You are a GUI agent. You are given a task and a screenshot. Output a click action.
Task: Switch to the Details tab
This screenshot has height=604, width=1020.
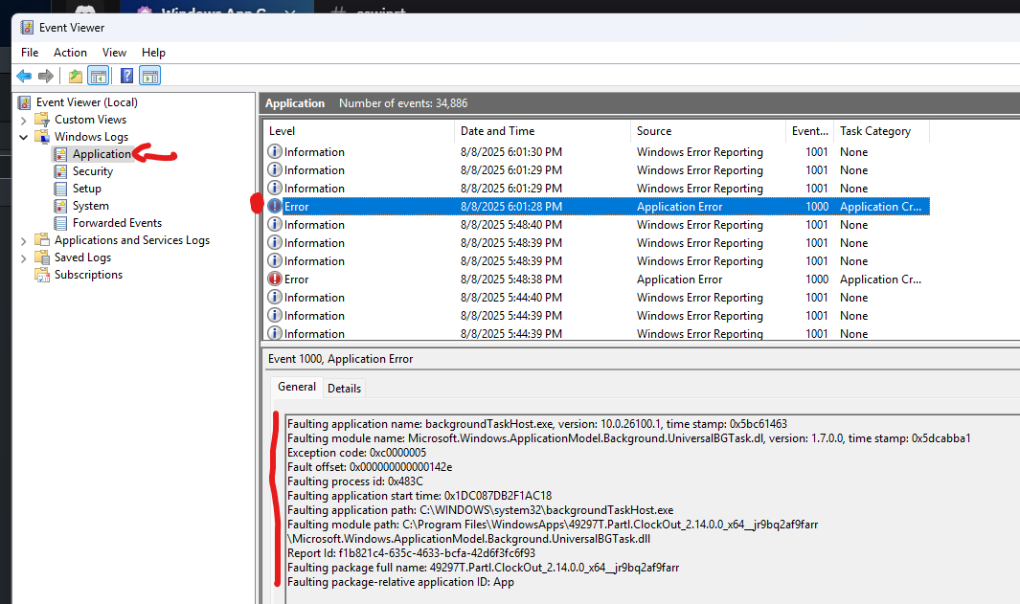(344, 388)
